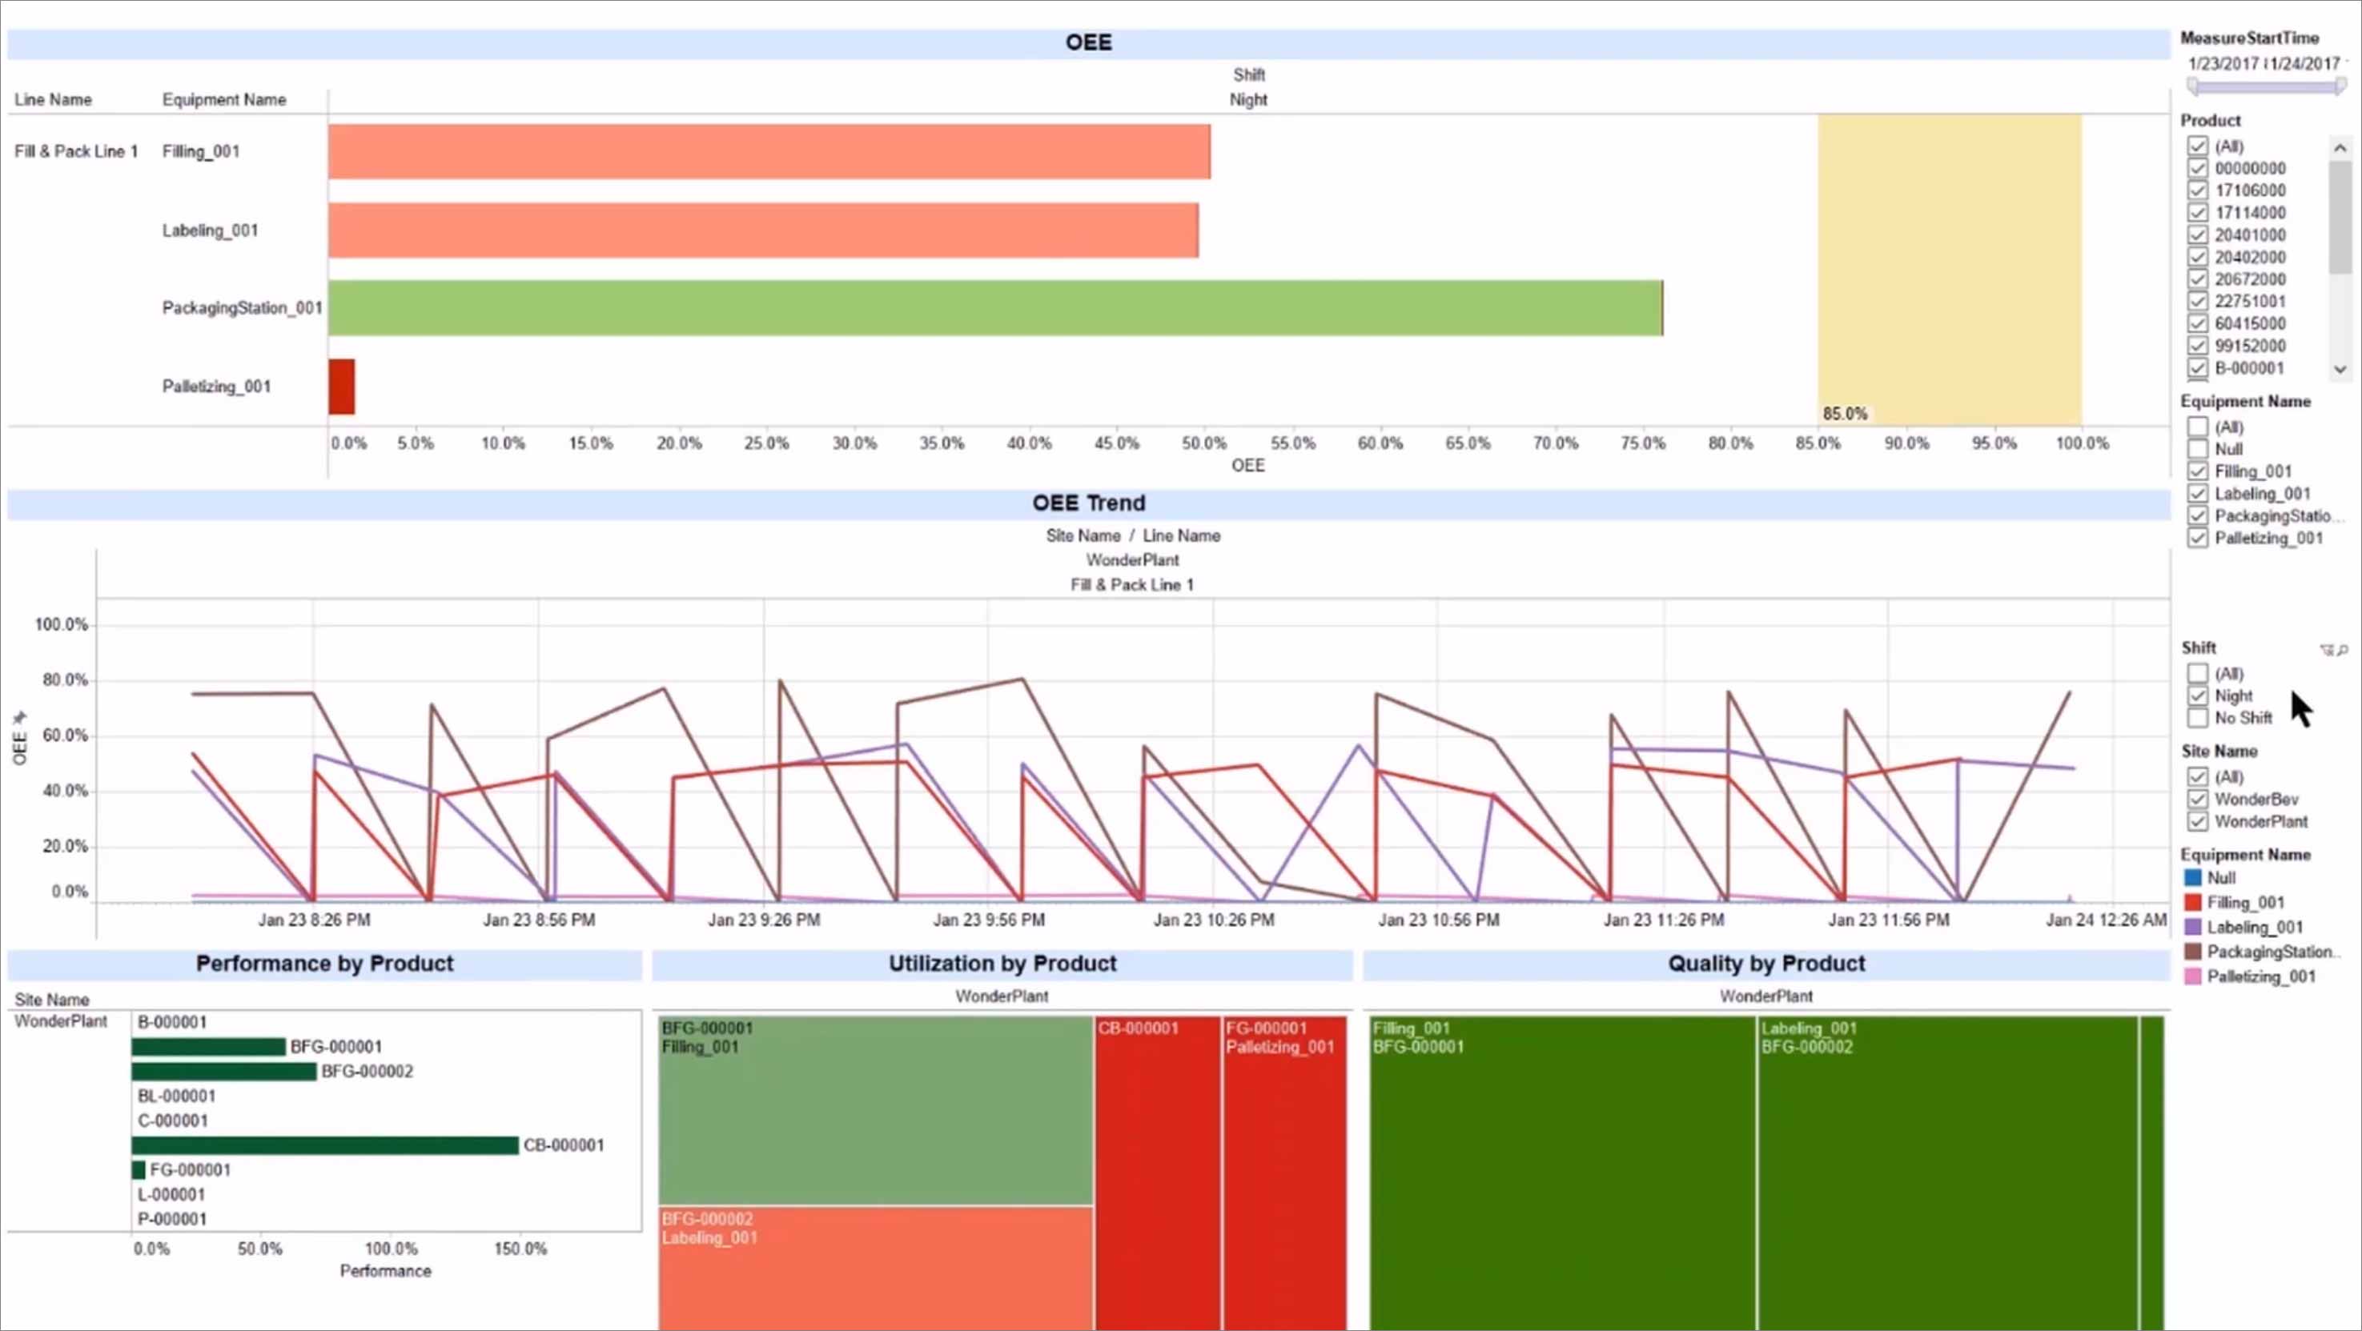Screen dimensions: 2362x1331
Task: Click the Null legend color swatch
Action: click(x=2193, y=877)
